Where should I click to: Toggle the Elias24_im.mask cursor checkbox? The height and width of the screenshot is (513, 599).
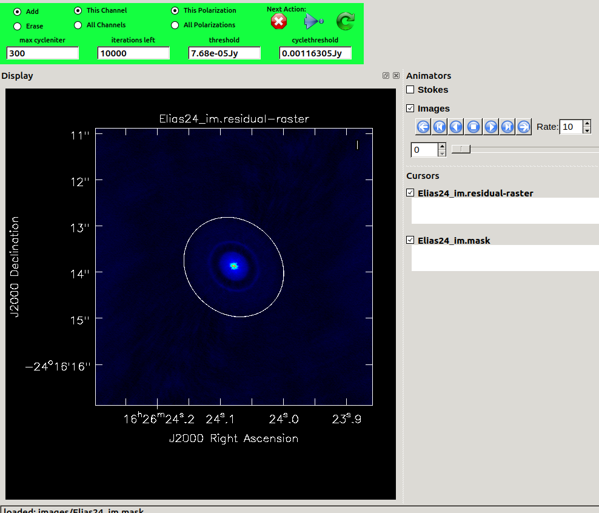coord(410,240)
